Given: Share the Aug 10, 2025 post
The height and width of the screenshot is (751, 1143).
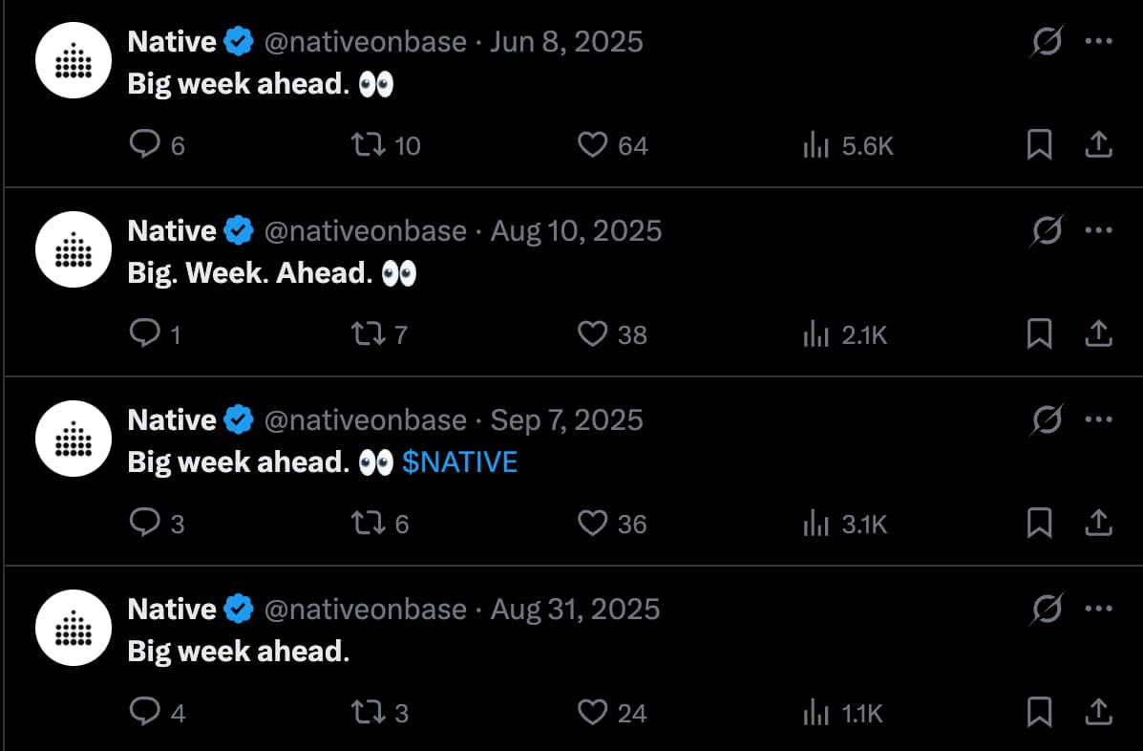Looking at the screenshot, I should 1099,334.
